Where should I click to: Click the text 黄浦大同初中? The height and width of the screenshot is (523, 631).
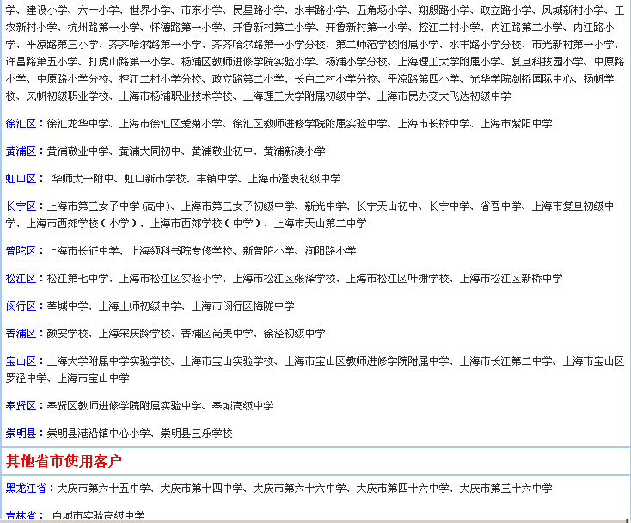pos(150,151)
